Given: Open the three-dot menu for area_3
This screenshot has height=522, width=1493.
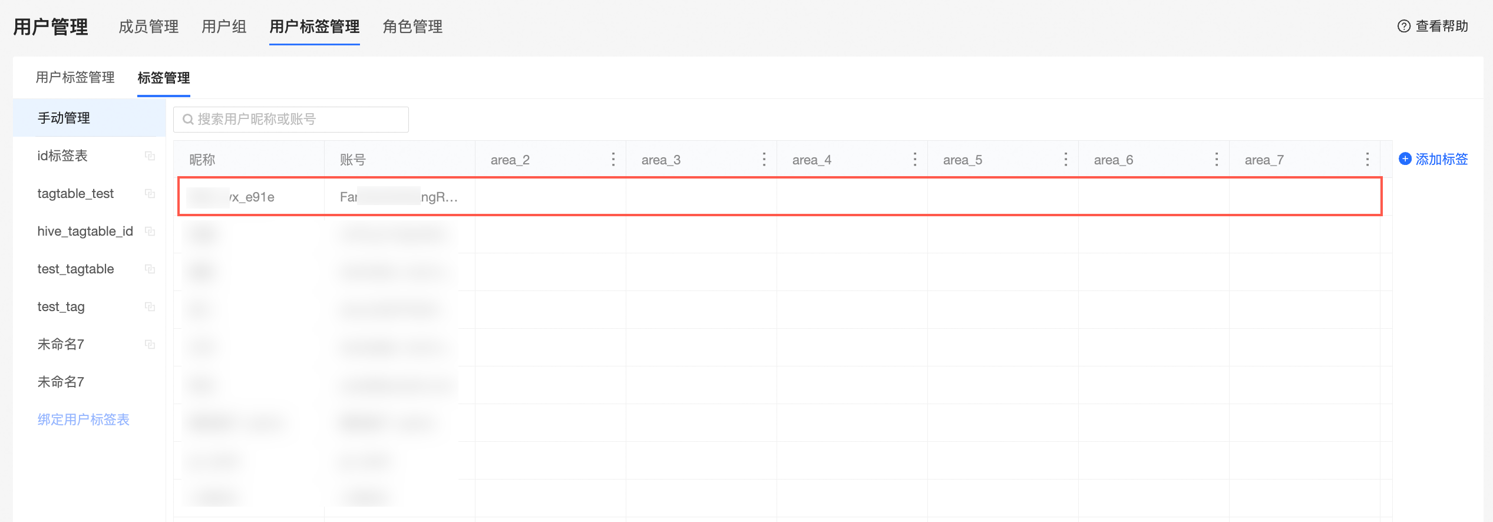Looking at the screenshot, I should click(764, 160).
